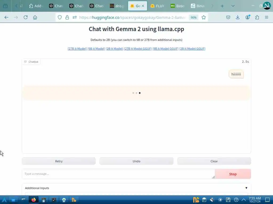Open tracking protection shield info
The height and width of the screenshot is (204, 273).
(x=60, y=17)
